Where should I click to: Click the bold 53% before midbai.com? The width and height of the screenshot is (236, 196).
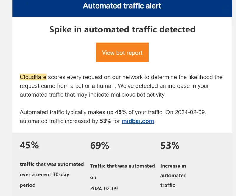click(x=106, y=121)
